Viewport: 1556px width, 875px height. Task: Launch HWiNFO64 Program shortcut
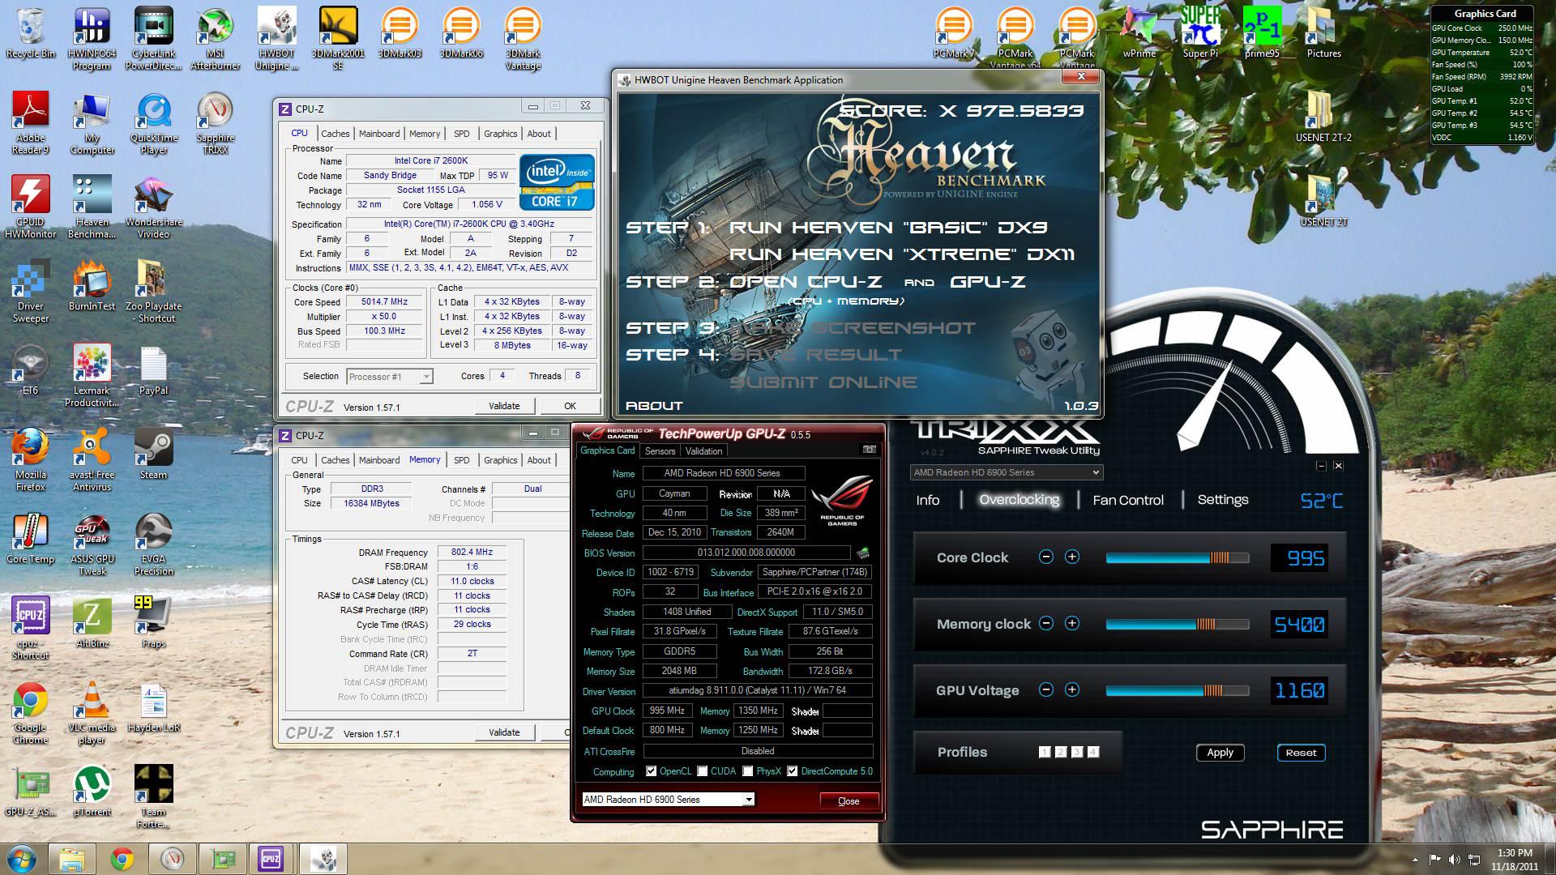click(x=92, y=39)
